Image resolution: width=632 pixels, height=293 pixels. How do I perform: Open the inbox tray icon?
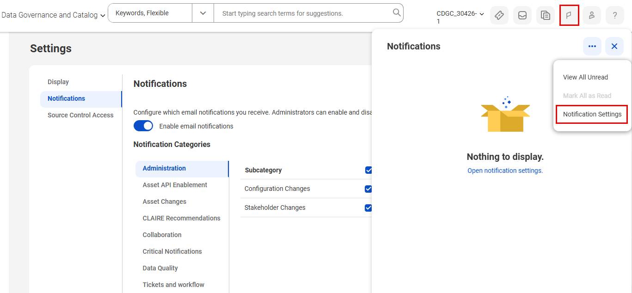click(x=522, y=15)
